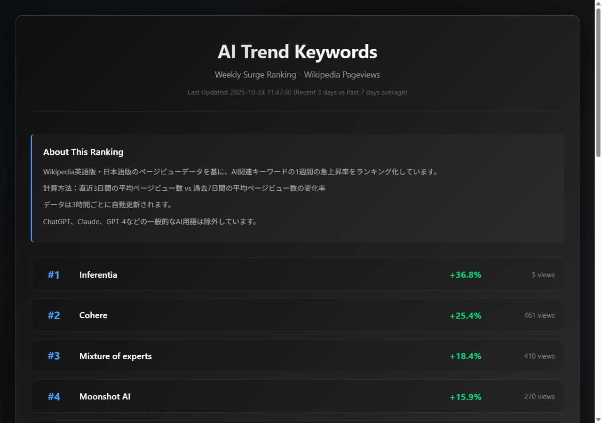Click the +15.9% surge value for Moonshot AI
This screenshot has height=423, width=602.
coord(465,397)
